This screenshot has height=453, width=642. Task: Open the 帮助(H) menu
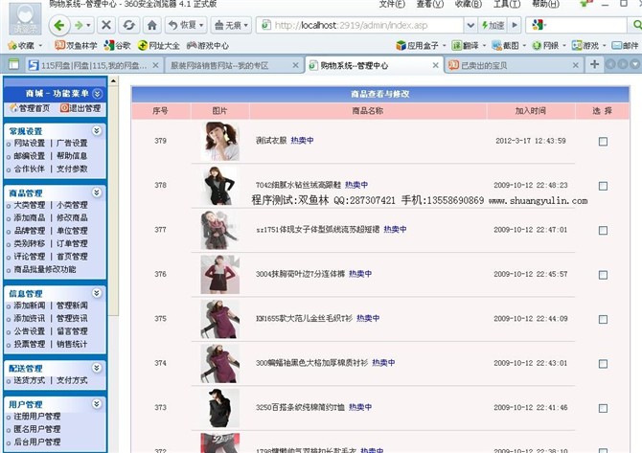pyautogui.click(x=545, y=4)
